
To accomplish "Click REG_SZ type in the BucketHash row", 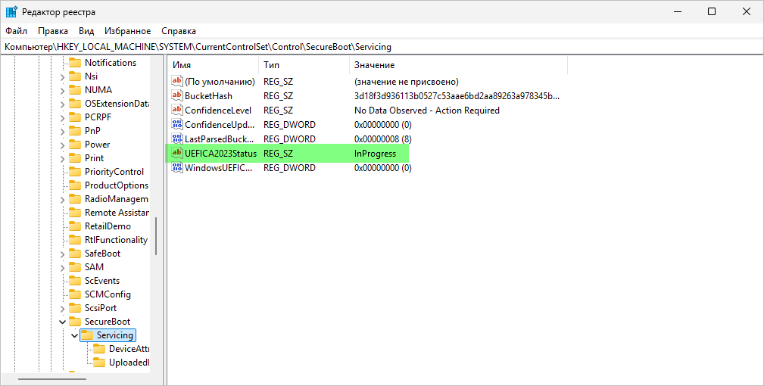I will coord(278,96).
